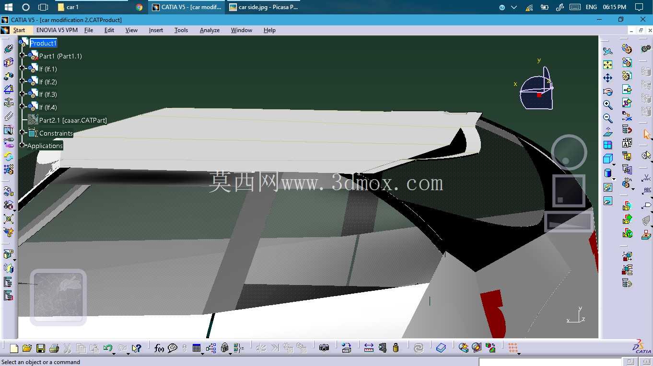Viewport: 653px width, 366px height.
Task: Click the Chrome icon in the taskbar
Action: 139,7
